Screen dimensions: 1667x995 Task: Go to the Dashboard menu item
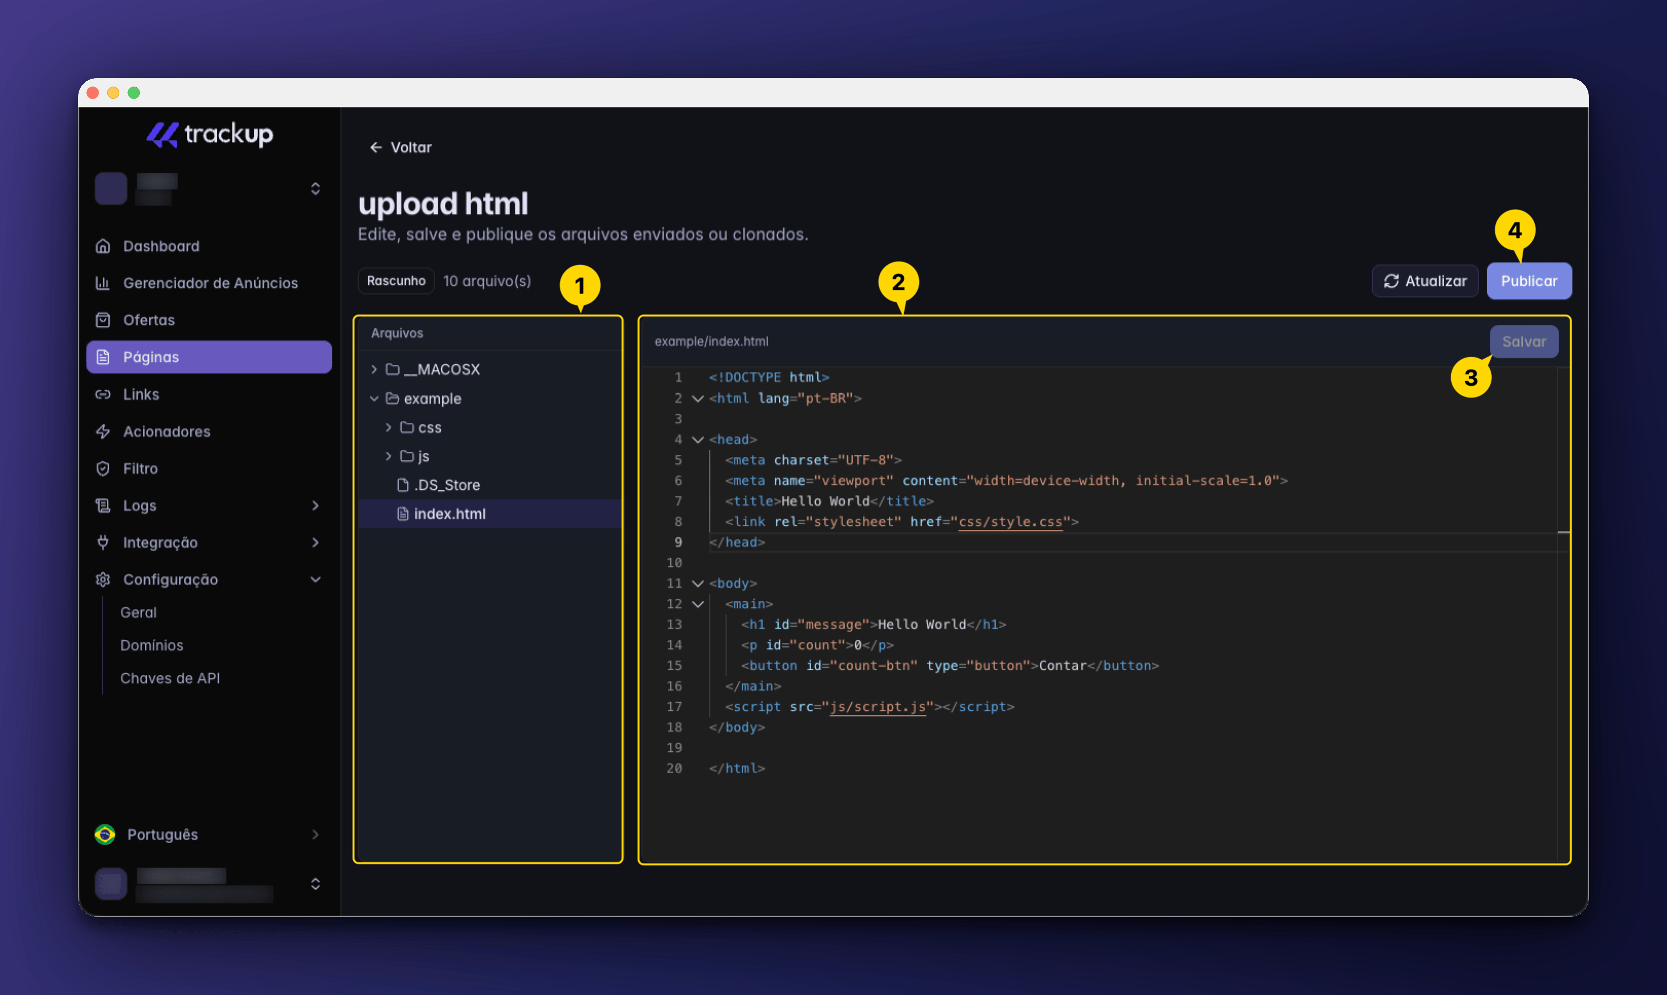coord(209,246)
